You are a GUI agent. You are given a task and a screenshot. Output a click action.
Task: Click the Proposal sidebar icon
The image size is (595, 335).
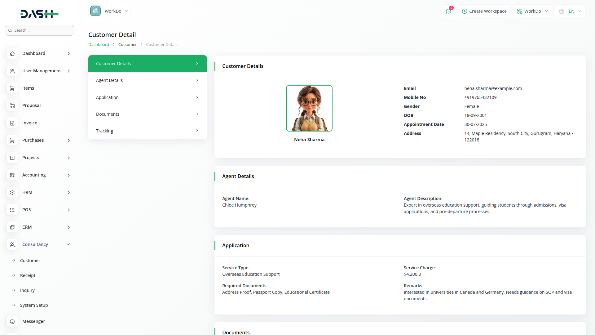(12, 106)
